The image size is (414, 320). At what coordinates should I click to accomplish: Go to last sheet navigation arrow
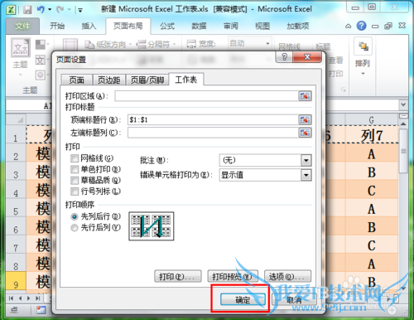(x=38, y=298)
